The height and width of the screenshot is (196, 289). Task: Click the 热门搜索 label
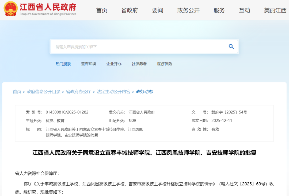tap(63, 64)
